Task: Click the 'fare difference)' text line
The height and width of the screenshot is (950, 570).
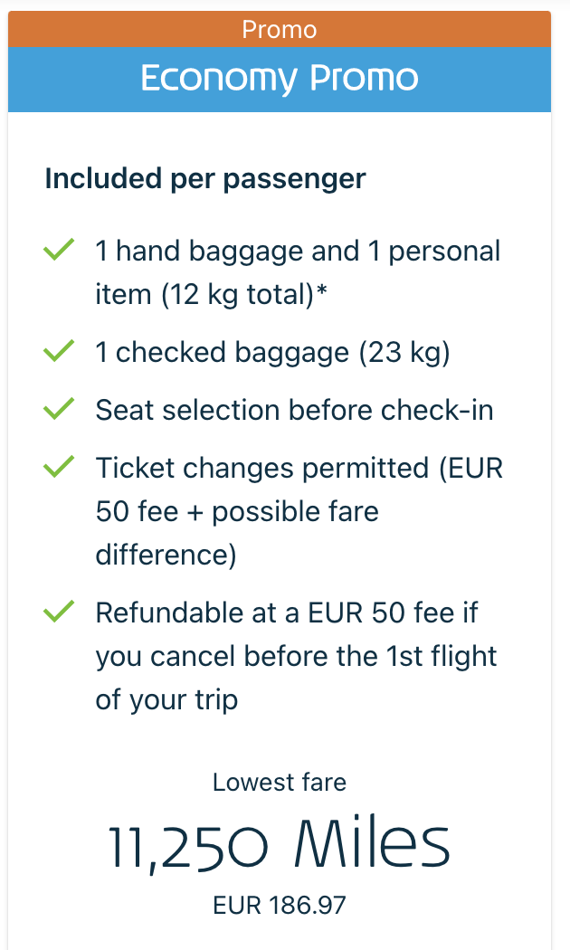Action: tap(166, 555)
